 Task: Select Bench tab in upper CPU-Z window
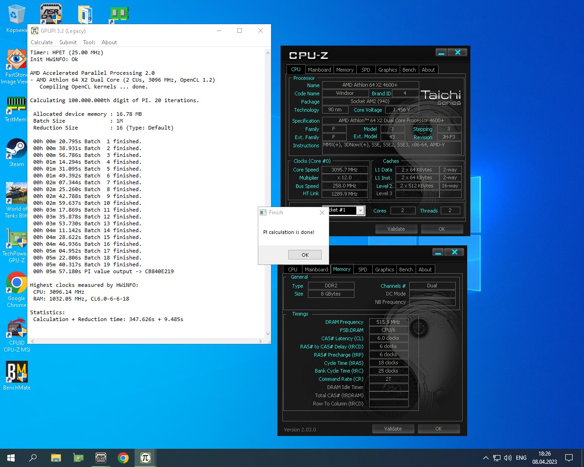click(x=409, y=70)
